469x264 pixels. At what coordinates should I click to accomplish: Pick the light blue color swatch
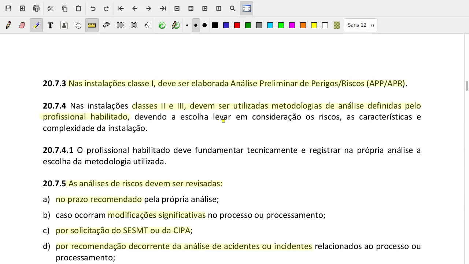[270, 25]
